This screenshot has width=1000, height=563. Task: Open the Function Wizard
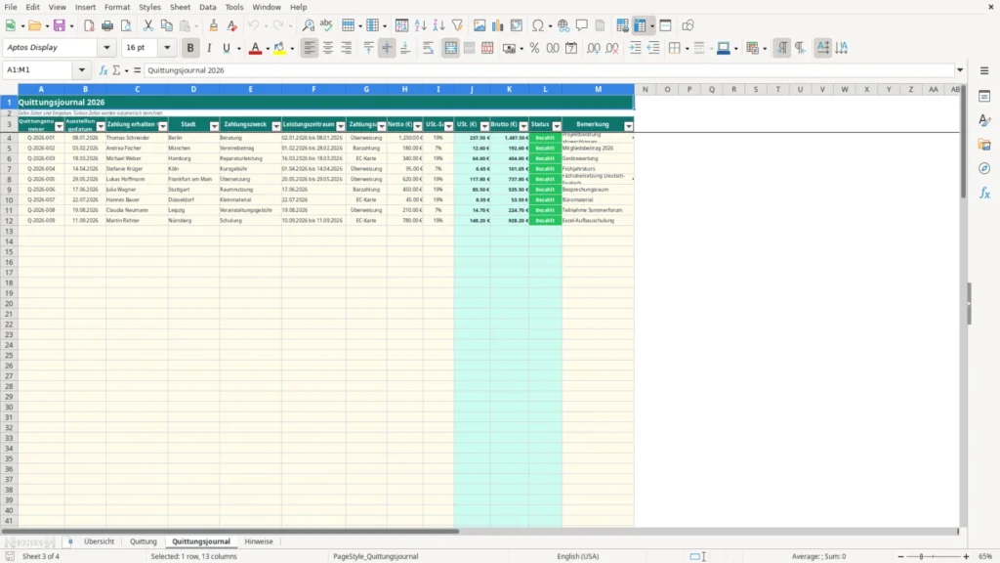point(104,70)
